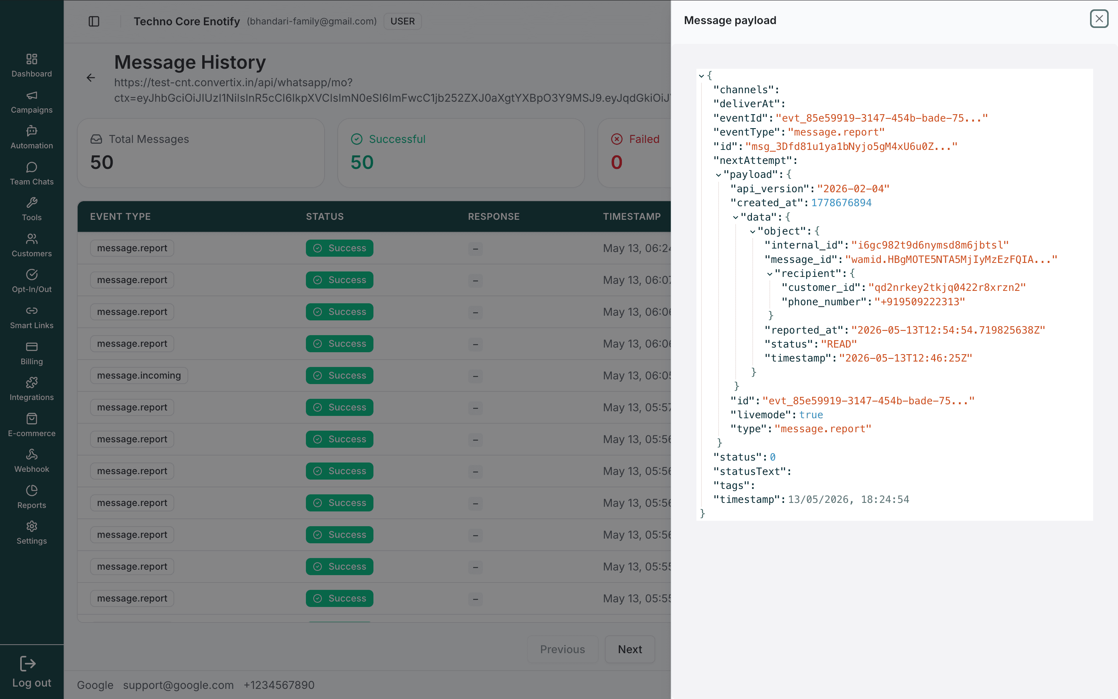
Task: Select the status value "READ"
Action: point(839,344)
